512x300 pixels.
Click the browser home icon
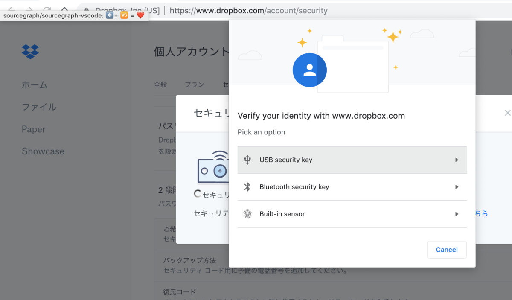64,9
